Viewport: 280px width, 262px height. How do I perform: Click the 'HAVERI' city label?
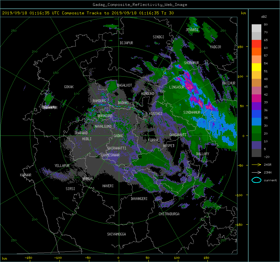[108, 186]
